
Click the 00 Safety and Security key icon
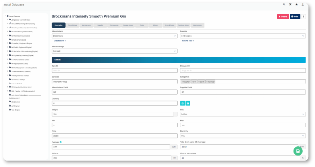pyautogui.click(x=10, y=27)
